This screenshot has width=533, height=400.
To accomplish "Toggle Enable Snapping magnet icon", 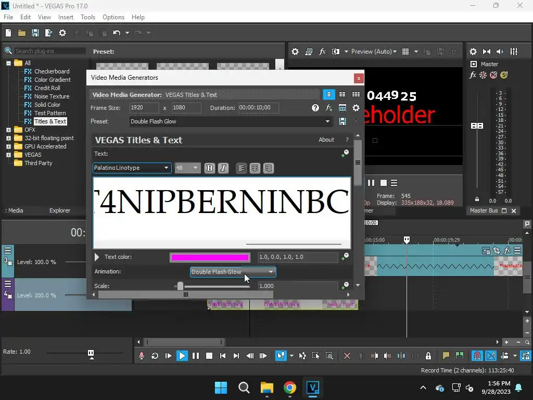I will pos(477,356).
